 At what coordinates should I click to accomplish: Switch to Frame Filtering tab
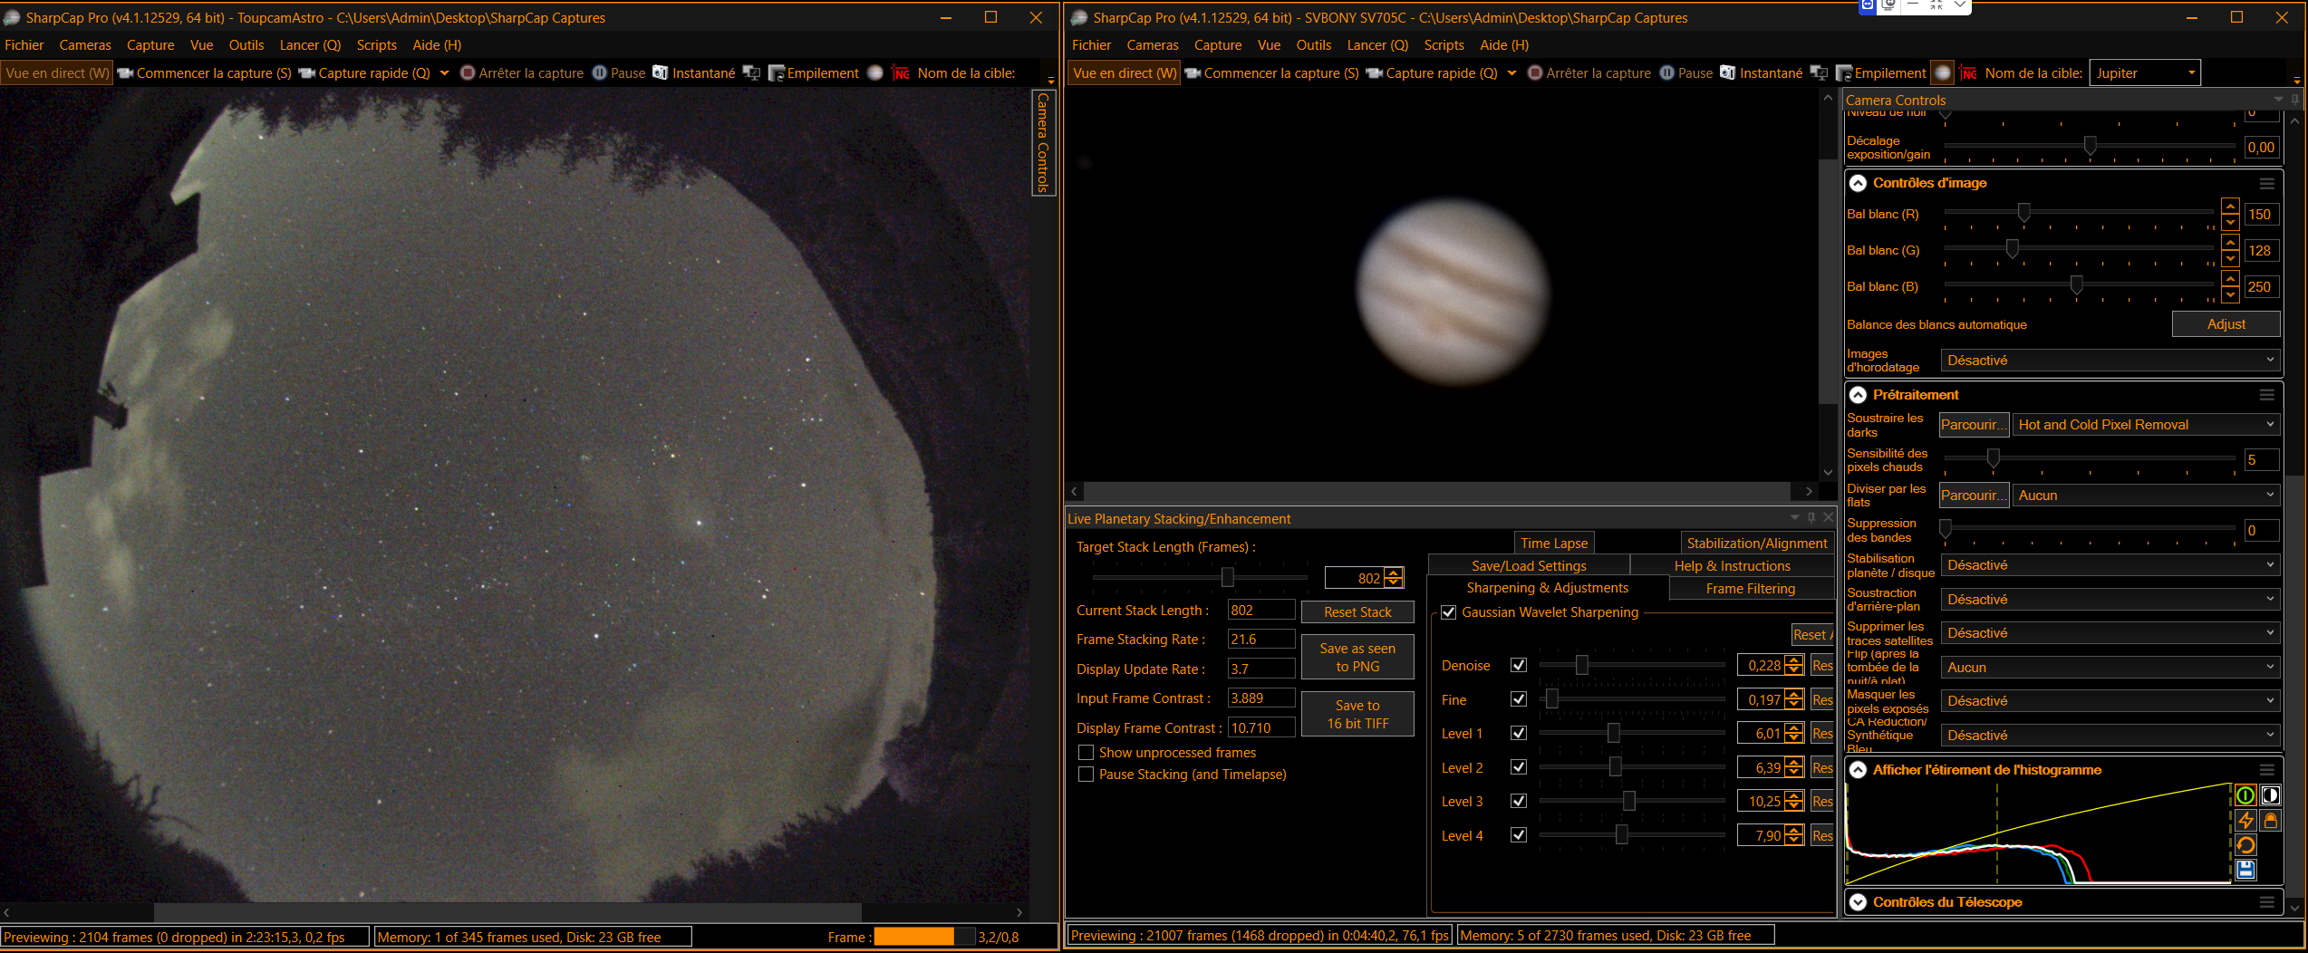pyautogui.click(x=1750, y=589)
